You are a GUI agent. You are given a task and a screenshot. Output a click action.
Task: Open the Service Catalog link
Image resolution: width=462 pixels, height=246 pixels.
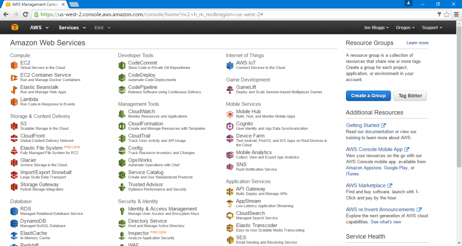[146, 173]
